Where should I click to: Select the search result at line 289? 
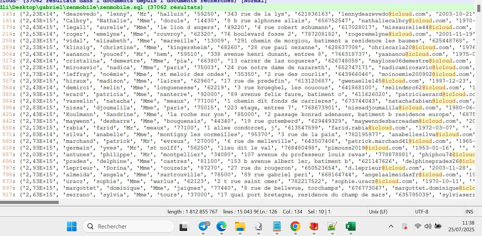click(x=238, y=47)
